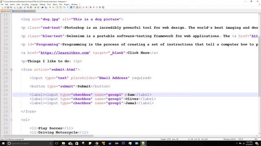The width and height of the screenshot is (261, 146).
Task: Zoom out using the toolbar zoom icon
Action: pos(53,7)
